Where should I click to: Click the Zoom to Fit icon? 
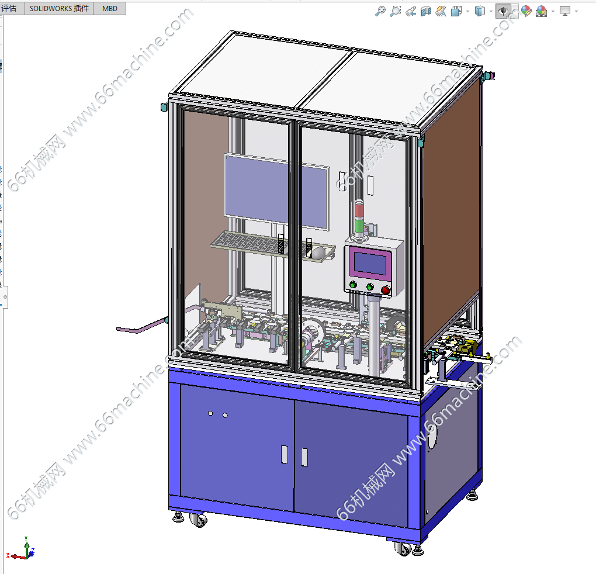tap(380, 11)
